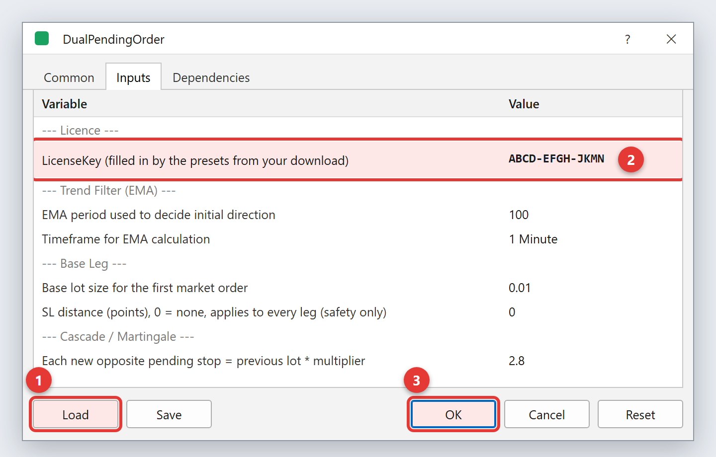
Task: Select the LicenseKey variable row label
Action: coord(195,160)
